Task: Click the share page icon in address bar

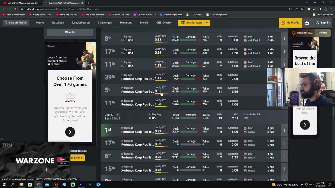Action: point(296,9)
